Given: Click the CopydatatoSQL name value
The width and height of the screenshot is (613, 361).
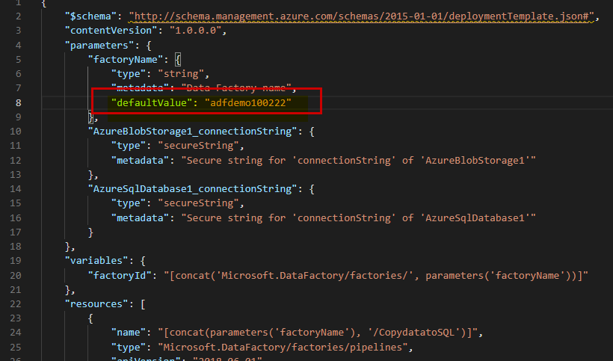Looking at the screenshot, I should 318,333.
